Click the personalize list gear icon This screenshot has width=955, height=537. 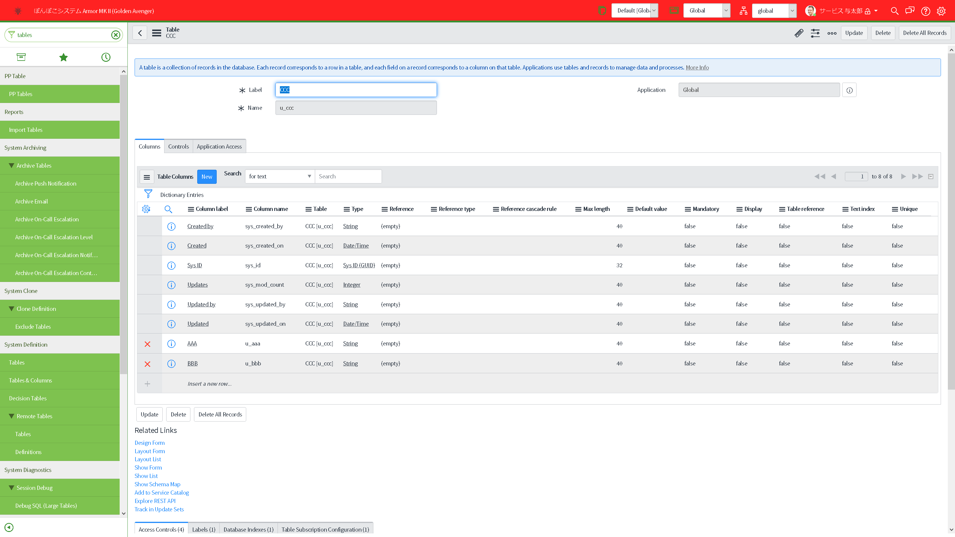tap(146, 209)
